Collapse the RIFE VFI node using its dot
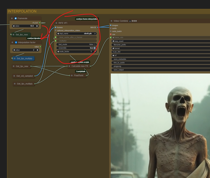The width and height of the screenshot is (210, 178). (56, 23)
